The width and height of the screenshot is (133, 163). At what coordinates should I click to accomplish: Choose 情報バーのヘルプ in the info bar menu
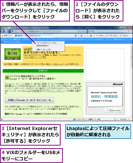(x=48, y=50)
